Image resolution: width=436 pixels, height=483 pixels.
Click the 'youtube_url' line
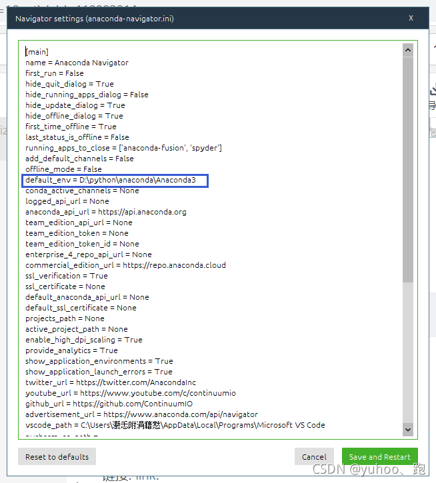point(131,393)
